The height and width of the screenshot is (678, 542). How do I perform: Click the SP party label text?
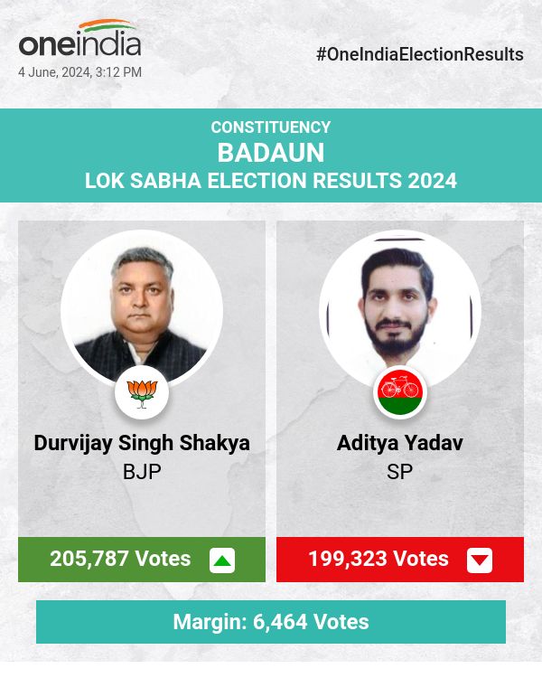[x=400, y=471]
